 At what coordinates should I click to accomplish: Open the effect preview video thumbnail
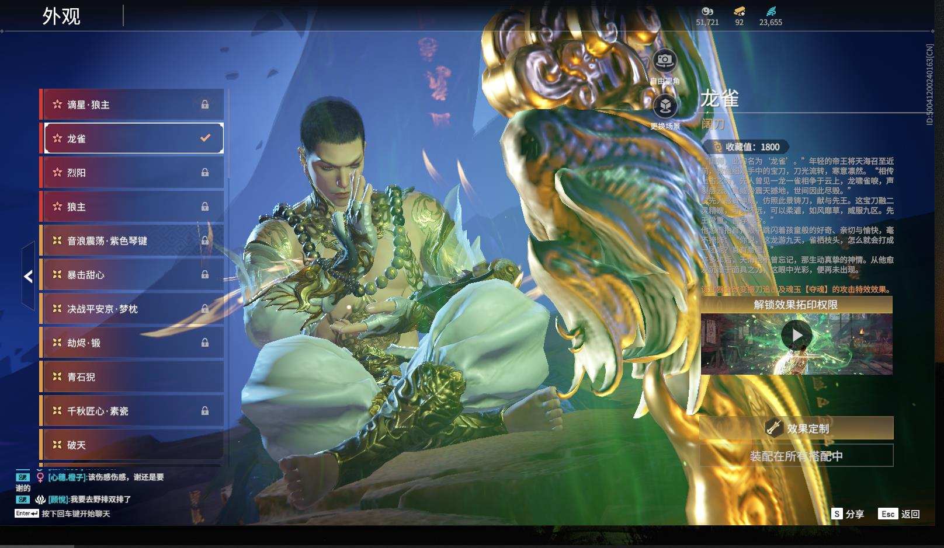797,344
